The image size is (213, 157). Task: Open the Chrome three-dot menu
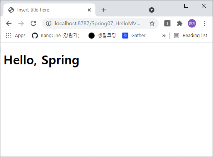204,23
